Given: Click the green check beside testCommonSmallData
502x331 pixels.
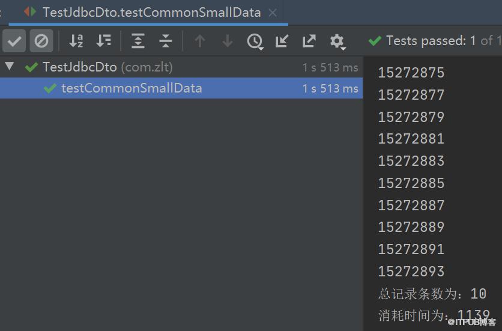Looking at the screenshot, I should pyautogui.click(x=50, y=88).
